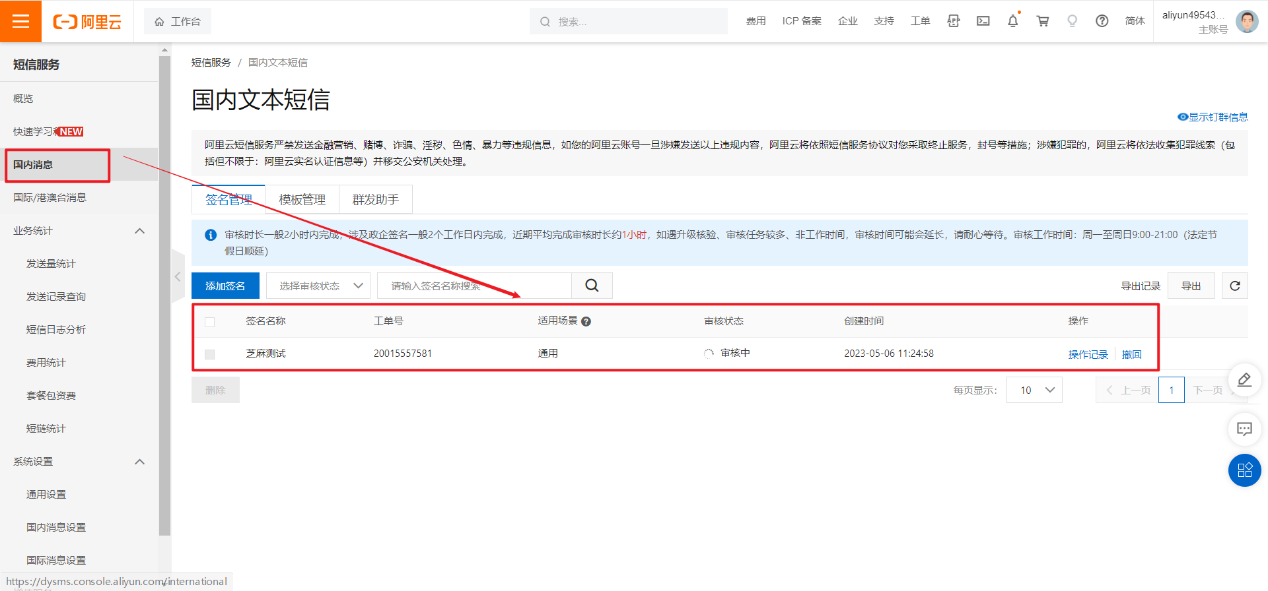The image size is (1268, 591).
Task: Click the Alibaba Cloud logo
Action: click(87, 22)
